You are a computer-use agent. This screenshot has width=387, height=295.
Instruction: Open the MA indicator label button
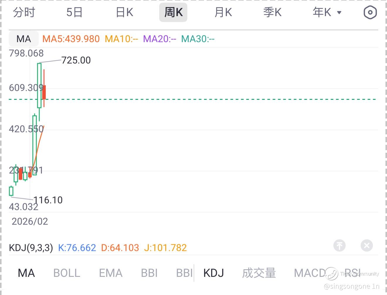(24, 39)
